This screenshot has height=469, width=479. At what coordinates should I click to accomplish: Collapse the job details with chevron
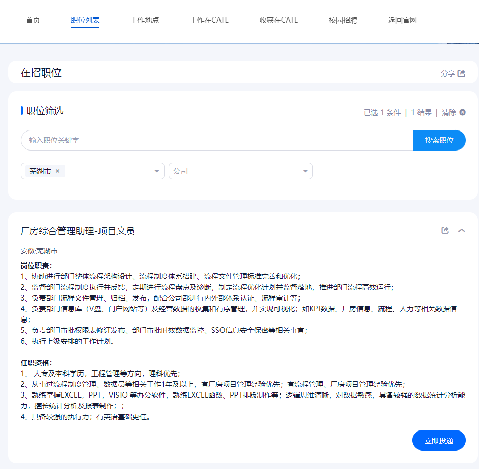point(461,230)
